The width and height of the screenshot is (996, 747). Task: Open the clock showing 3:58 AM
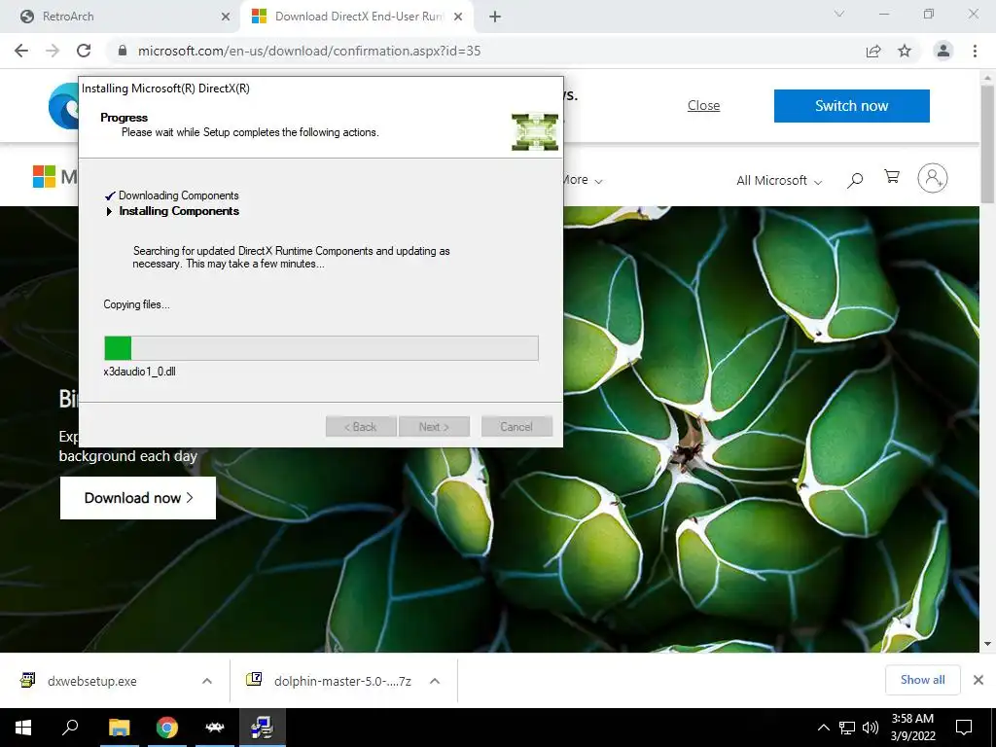(912, 728)
